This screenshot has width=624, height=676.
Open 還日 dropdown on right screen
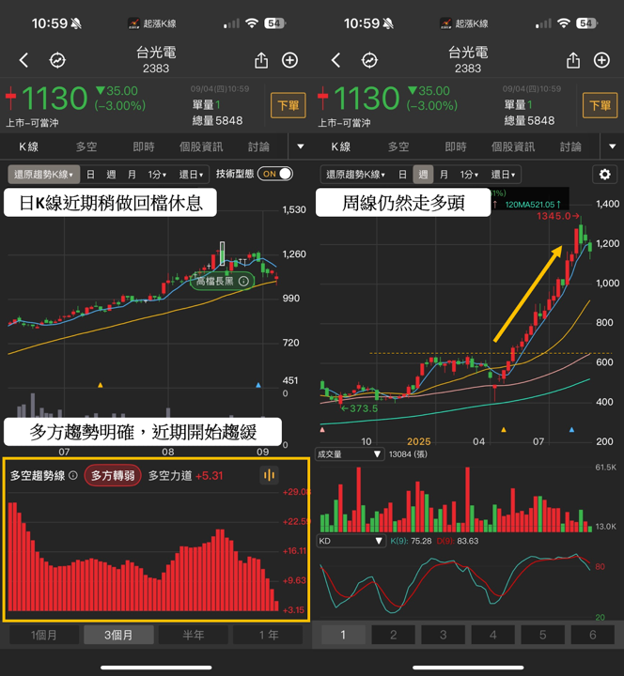(503, 175)
